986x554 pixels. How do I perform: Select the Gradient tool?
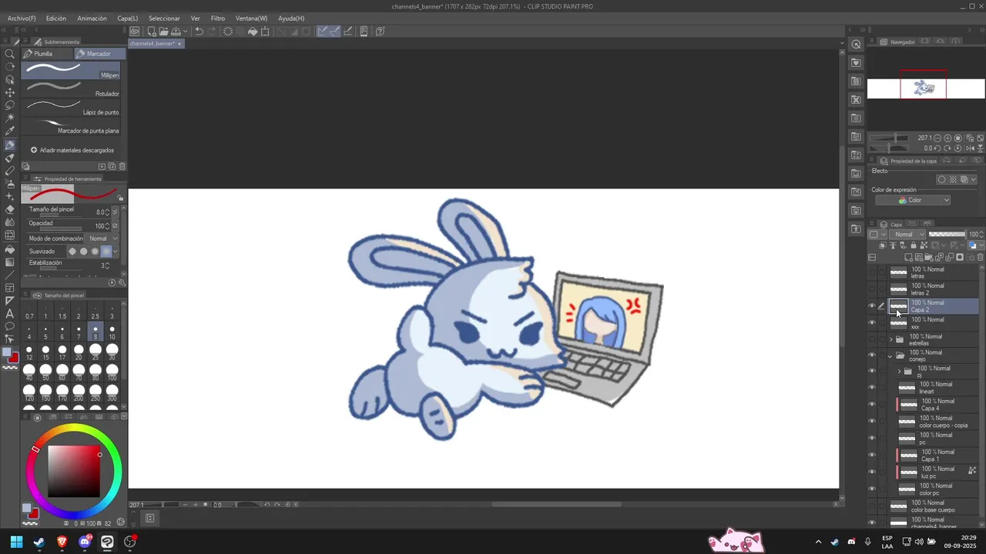click(x=10, y=262)
